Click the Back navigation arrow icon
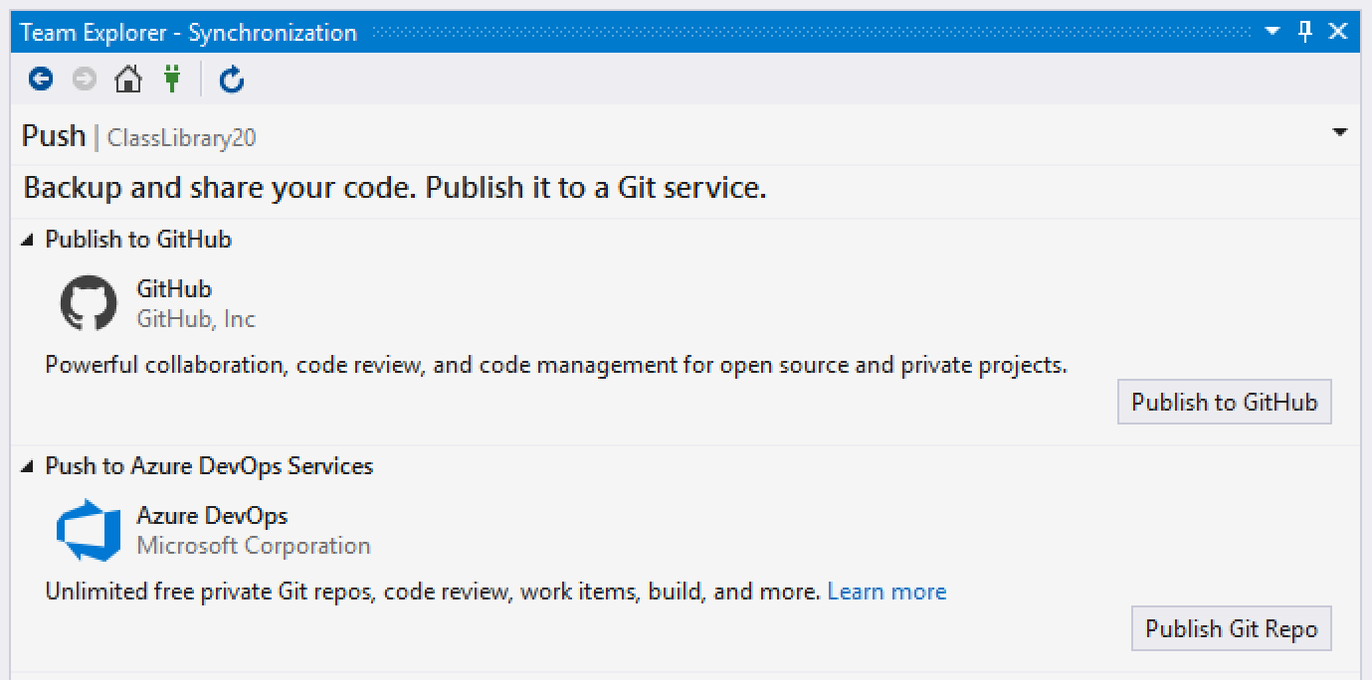The width and height of the screenshot is (1372, 680). [x=40, y=79]
